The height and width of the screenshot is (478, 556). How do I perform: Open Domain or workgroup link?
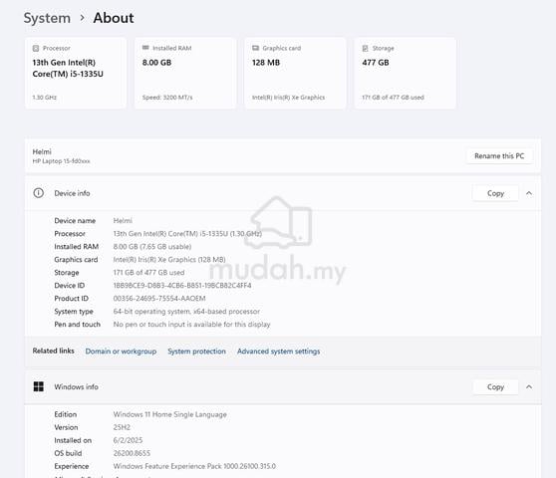click(x=121, y=352)
